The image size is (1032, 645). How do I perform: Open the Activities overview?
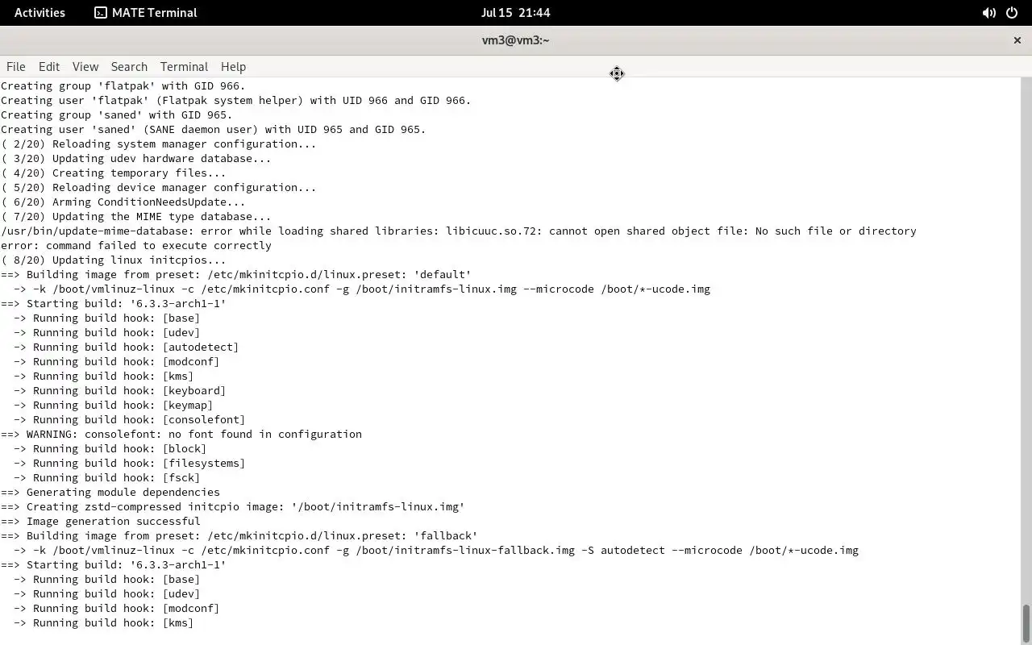point(40,12)
